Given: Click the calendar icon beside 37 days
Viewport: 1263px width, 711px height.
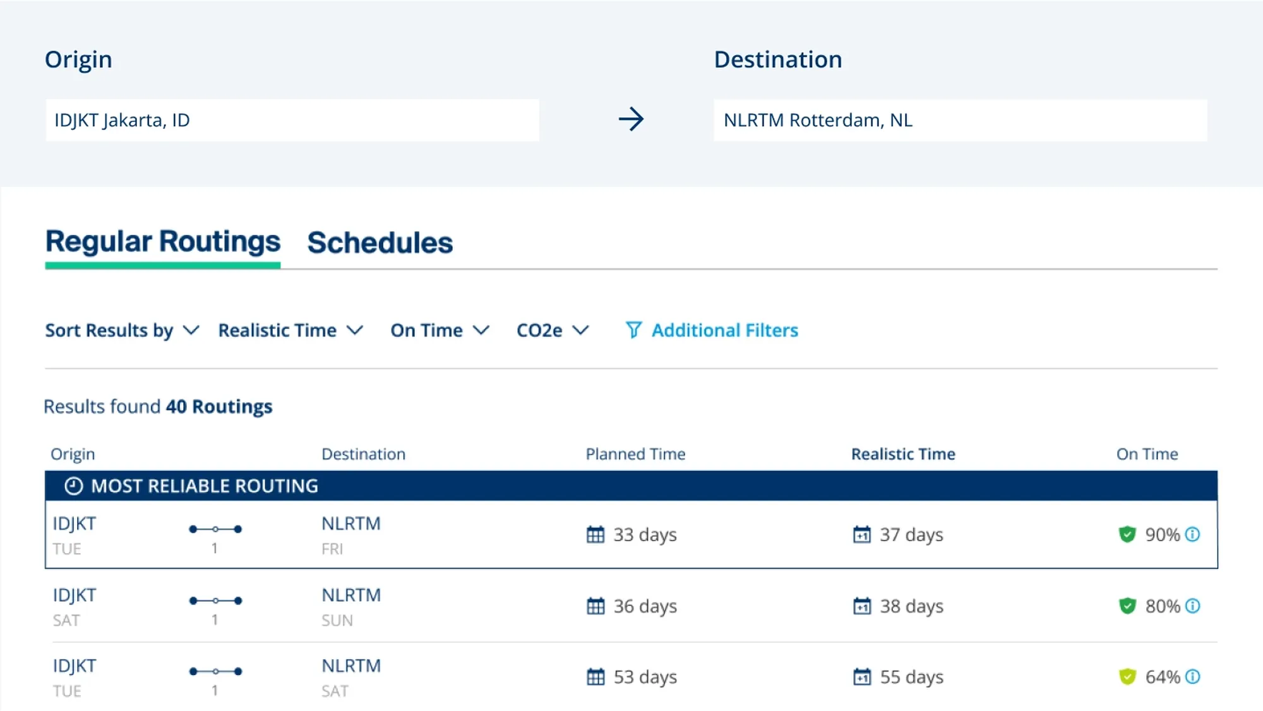Looking at the screenshot, I should pos(861,534).
